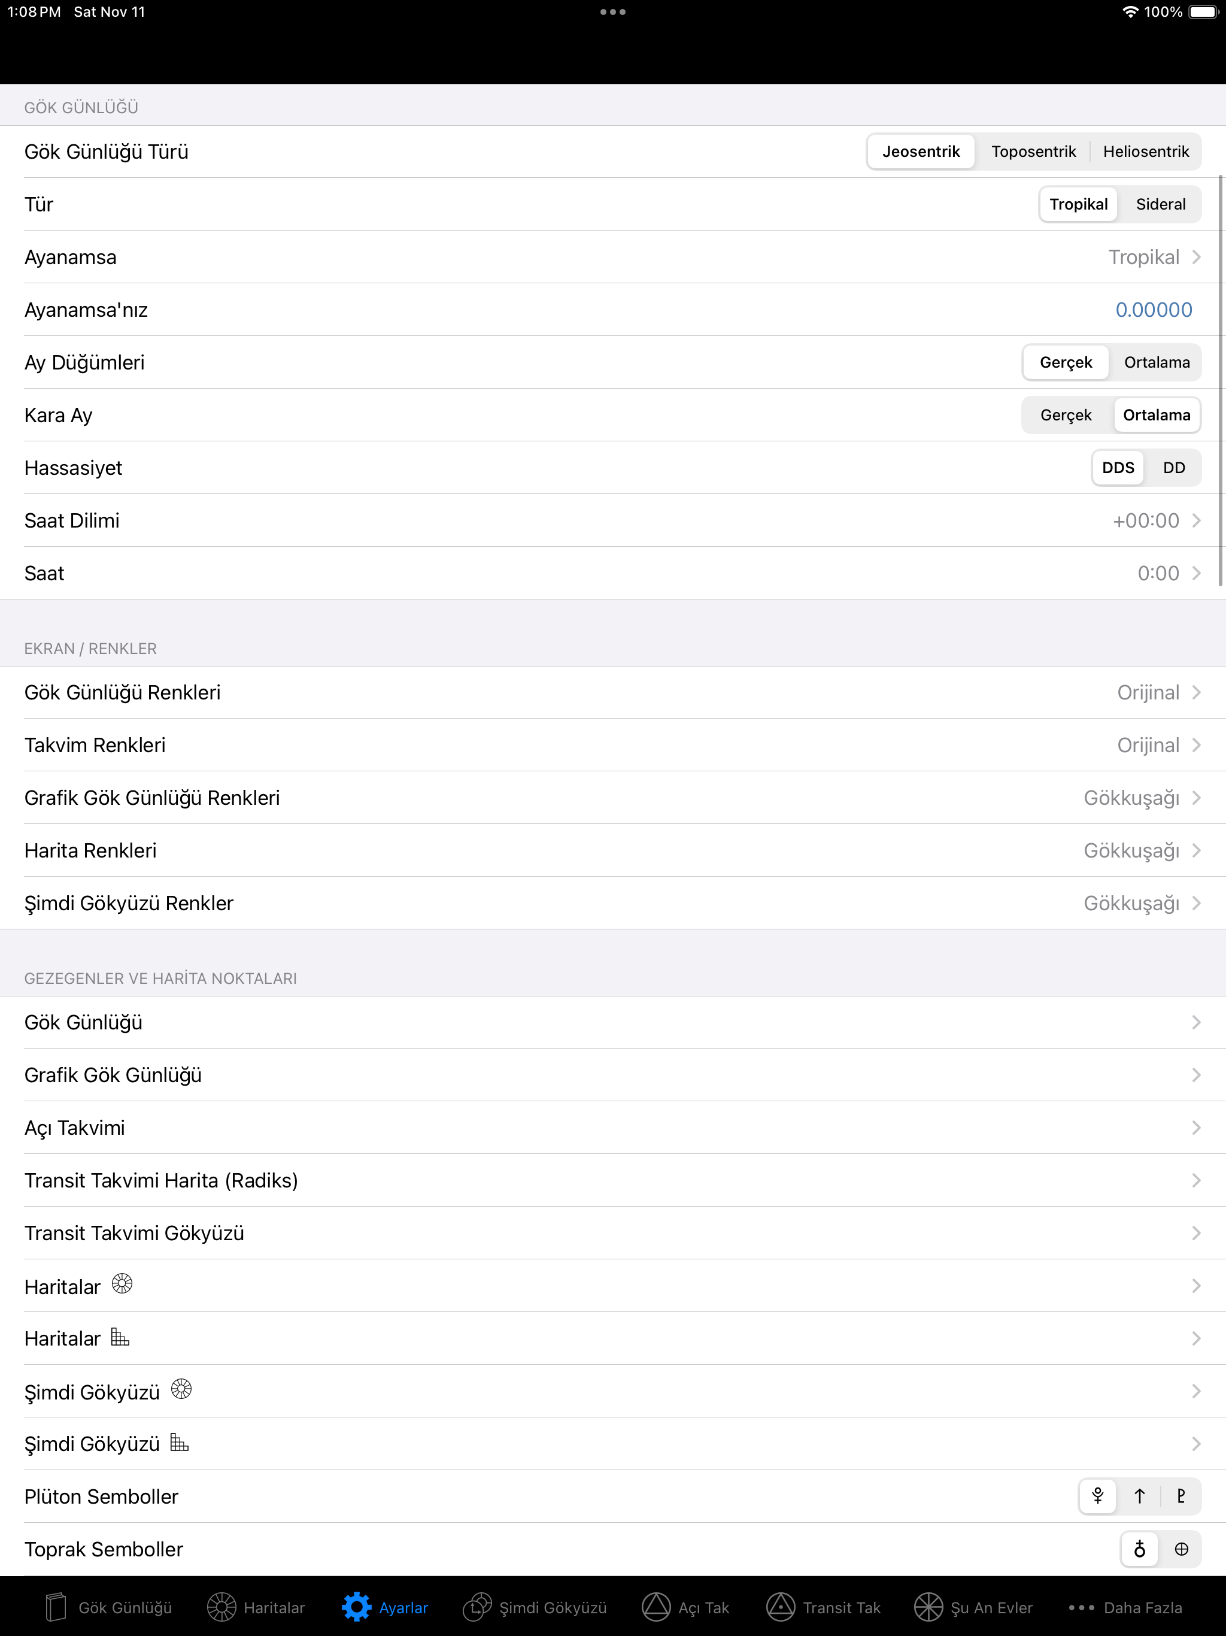Image resolution: width=1226 pixels, height=1636 pixels.
Task: Open Transit Takvimi Gökyüzü settings
Action: pyautogui.click(x=613, y=1233)
